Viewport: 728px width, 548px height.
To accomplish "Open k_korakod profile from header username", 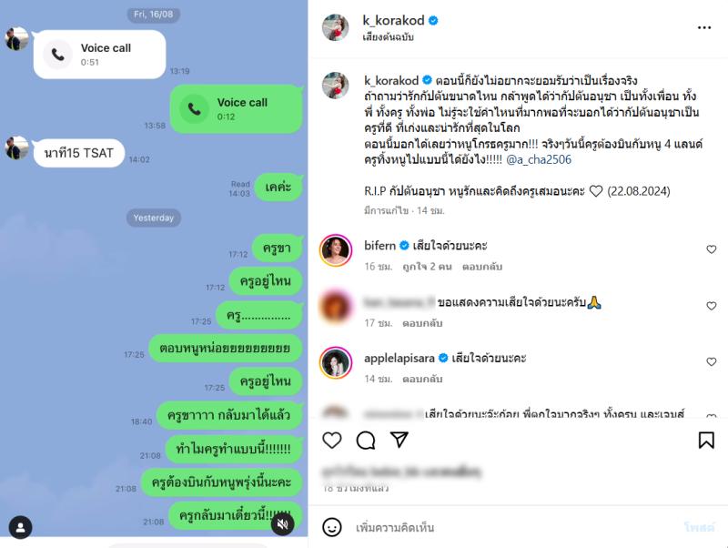I will (393, 20).
